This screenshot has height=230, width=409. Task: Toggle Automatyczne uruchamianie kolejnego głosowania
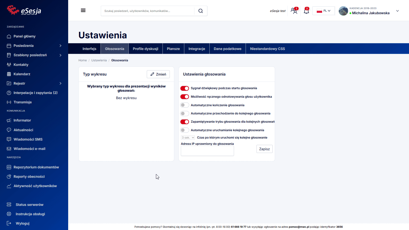[185, 130]
